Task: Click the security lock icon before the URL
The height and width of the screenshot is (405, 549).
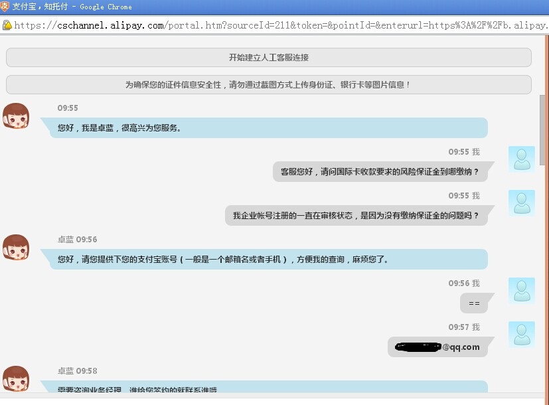Action: coord(7,25)
